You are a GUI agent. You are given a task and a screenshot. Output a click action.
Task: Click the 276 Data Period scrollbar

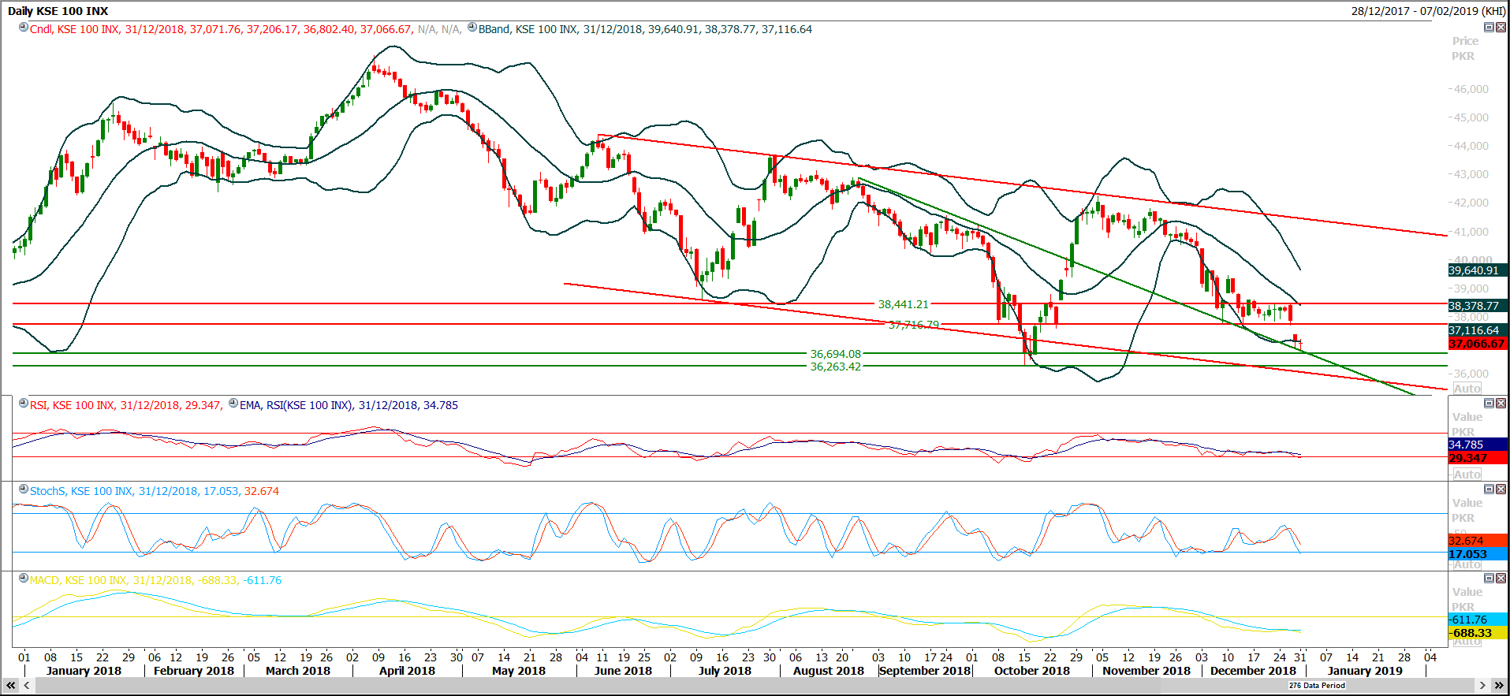[1316, 686]
